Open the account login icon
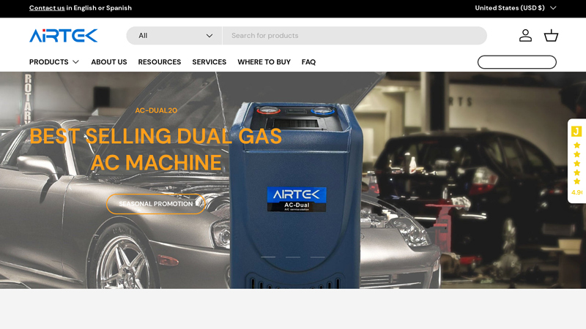 (525, 35)
